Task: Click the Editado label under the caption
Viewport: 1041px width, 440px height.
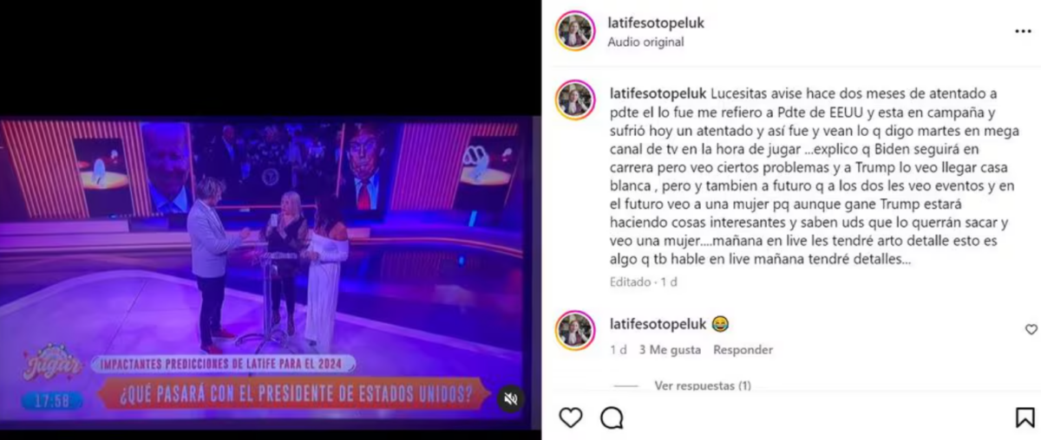Action: coord(630,281)
